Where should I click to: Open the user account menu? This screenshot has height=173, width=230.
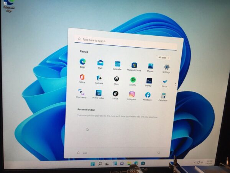tap(82, 153)
